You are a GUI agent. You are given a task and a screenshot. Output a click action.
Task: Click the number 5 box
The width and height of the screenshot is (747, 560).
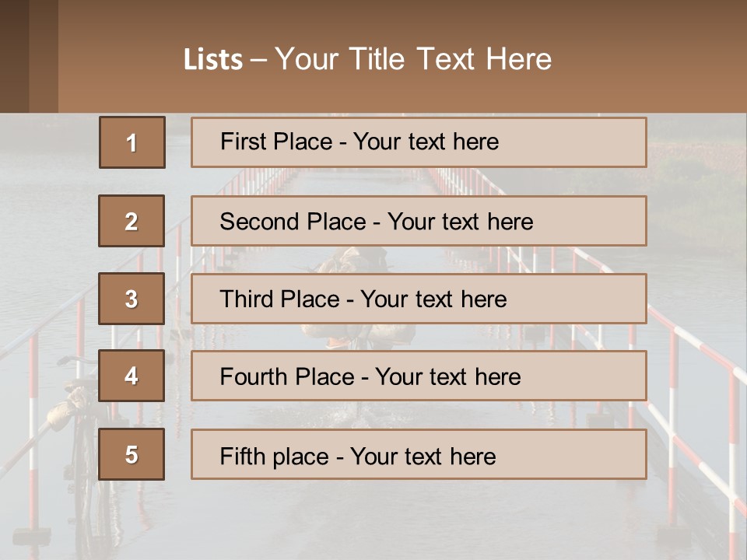(132, 454)
